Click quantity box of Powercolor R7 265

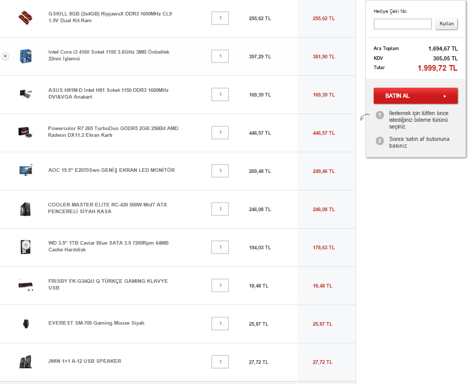pyautogui.click(x=220, y=133)
